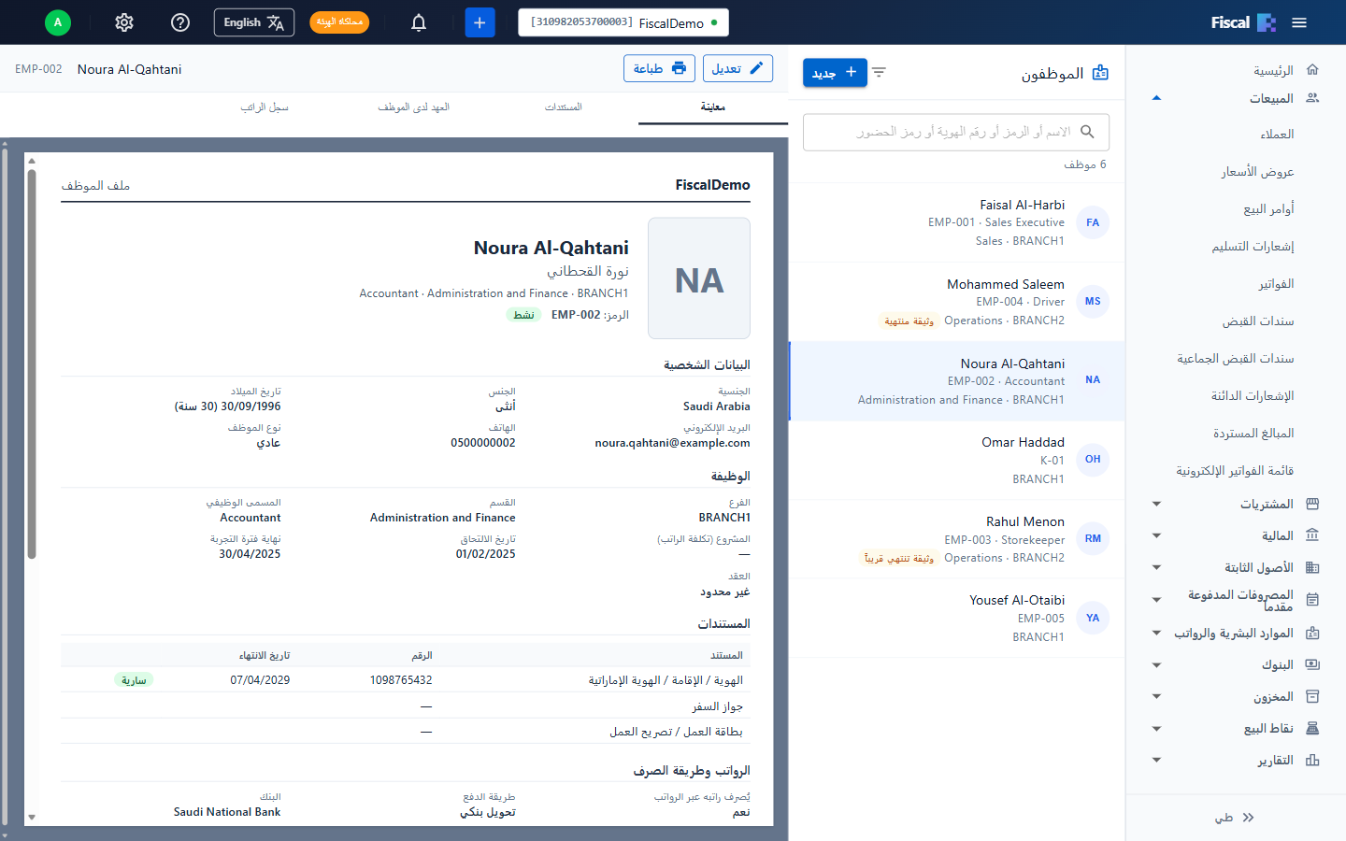The image size is (1346, 841).
Task: Click the FA avatar of Faisal Al-Harbi
Action: (x=1093, y=222)
